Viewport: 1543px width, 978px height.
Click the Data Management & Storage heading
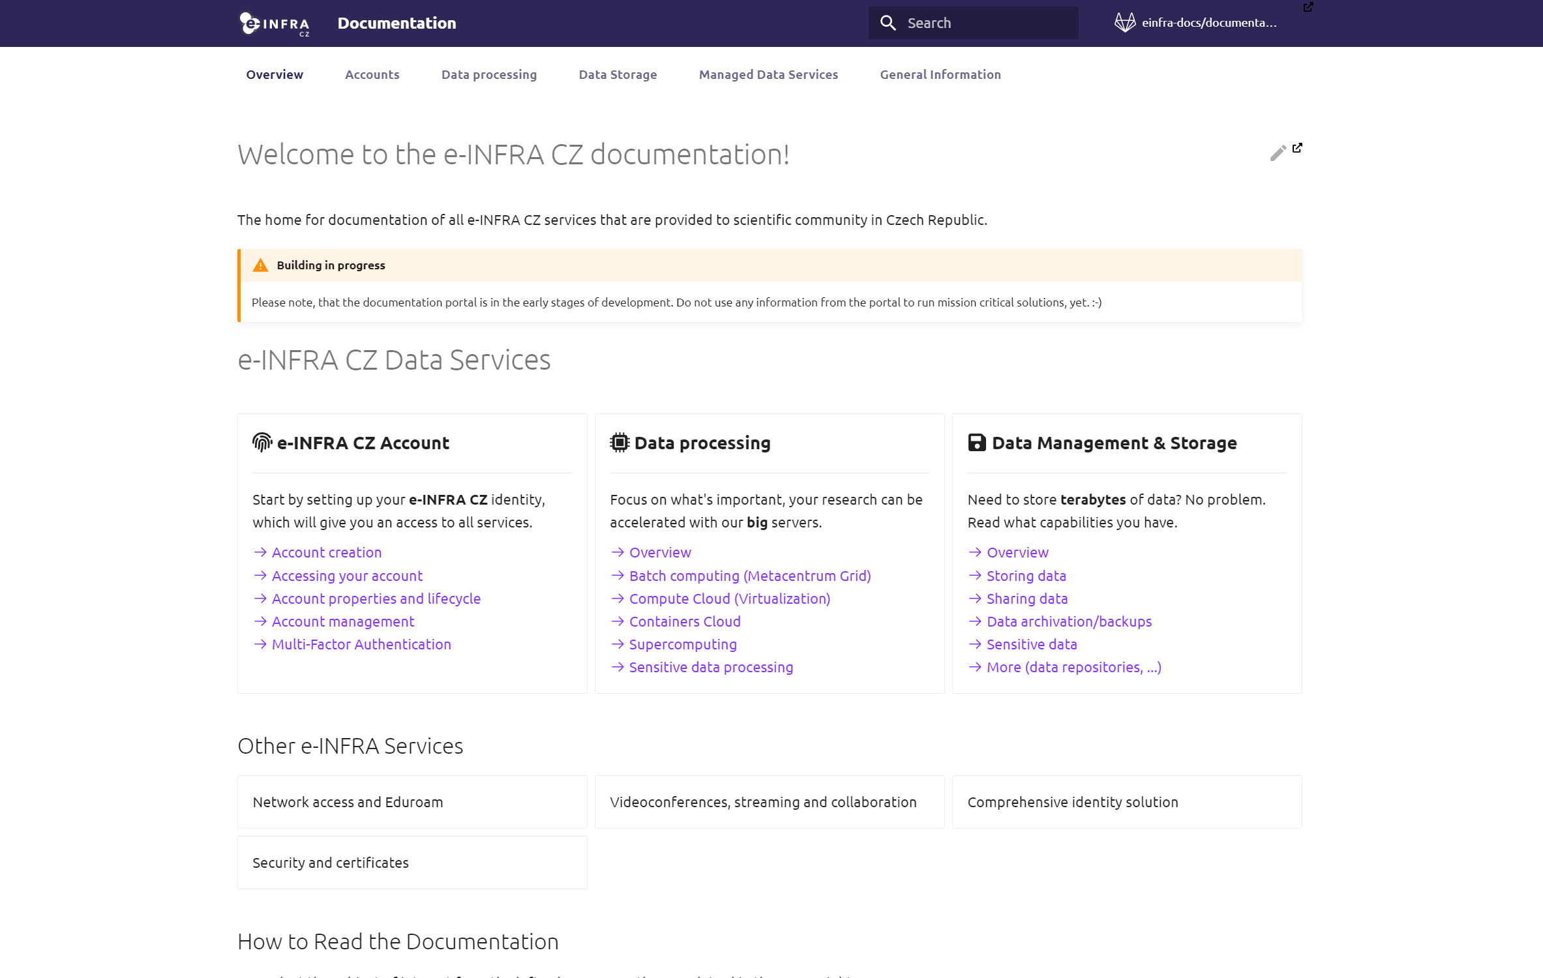tap(1114, 443)
